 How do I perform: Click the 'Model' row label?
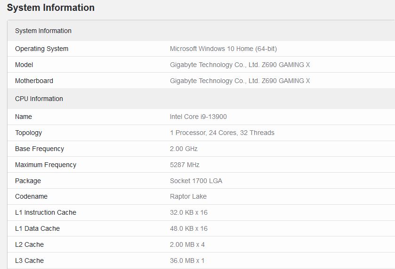(x=24, y=65)
